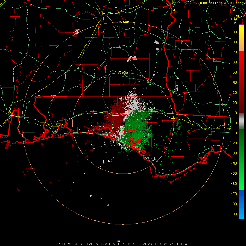
Task: Click the [KT] units label above scale
Action: click(x=233, y=19)
